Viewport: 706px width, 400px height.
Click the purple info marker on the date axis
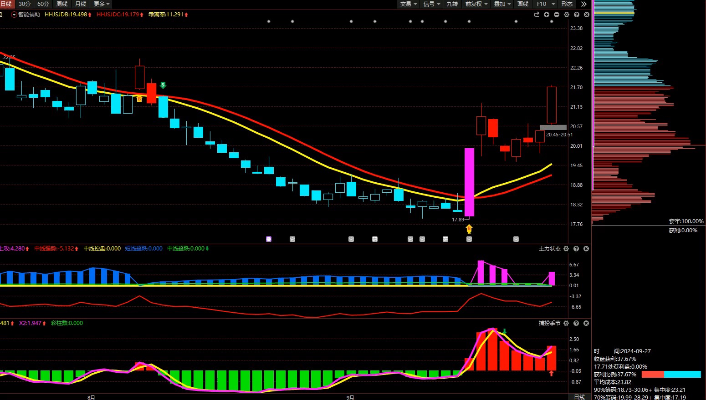(x=269, y=239)
